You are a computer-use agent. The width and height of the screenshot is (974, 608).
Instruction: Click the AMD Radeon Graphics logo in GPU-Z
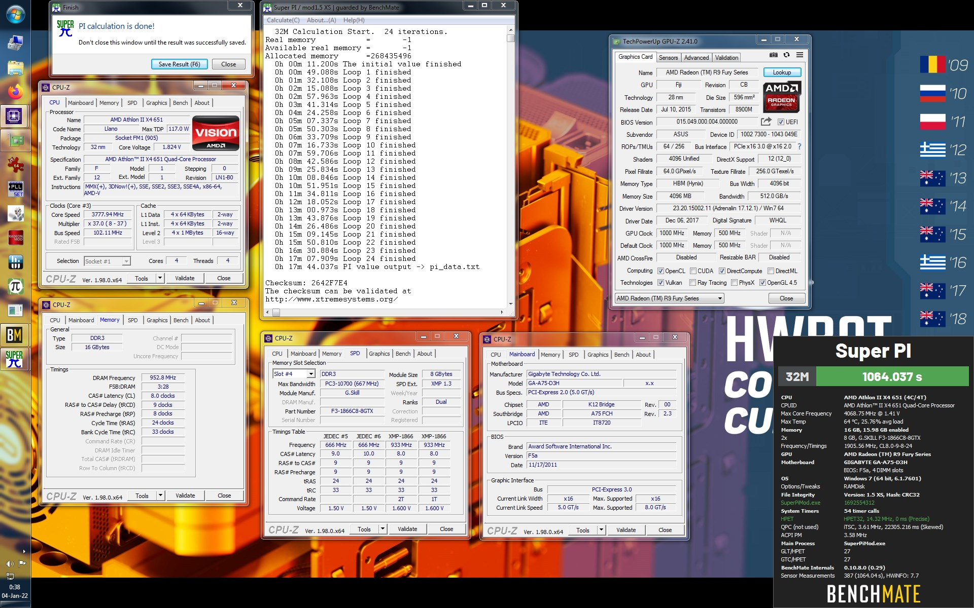click(x=782, y=96)
